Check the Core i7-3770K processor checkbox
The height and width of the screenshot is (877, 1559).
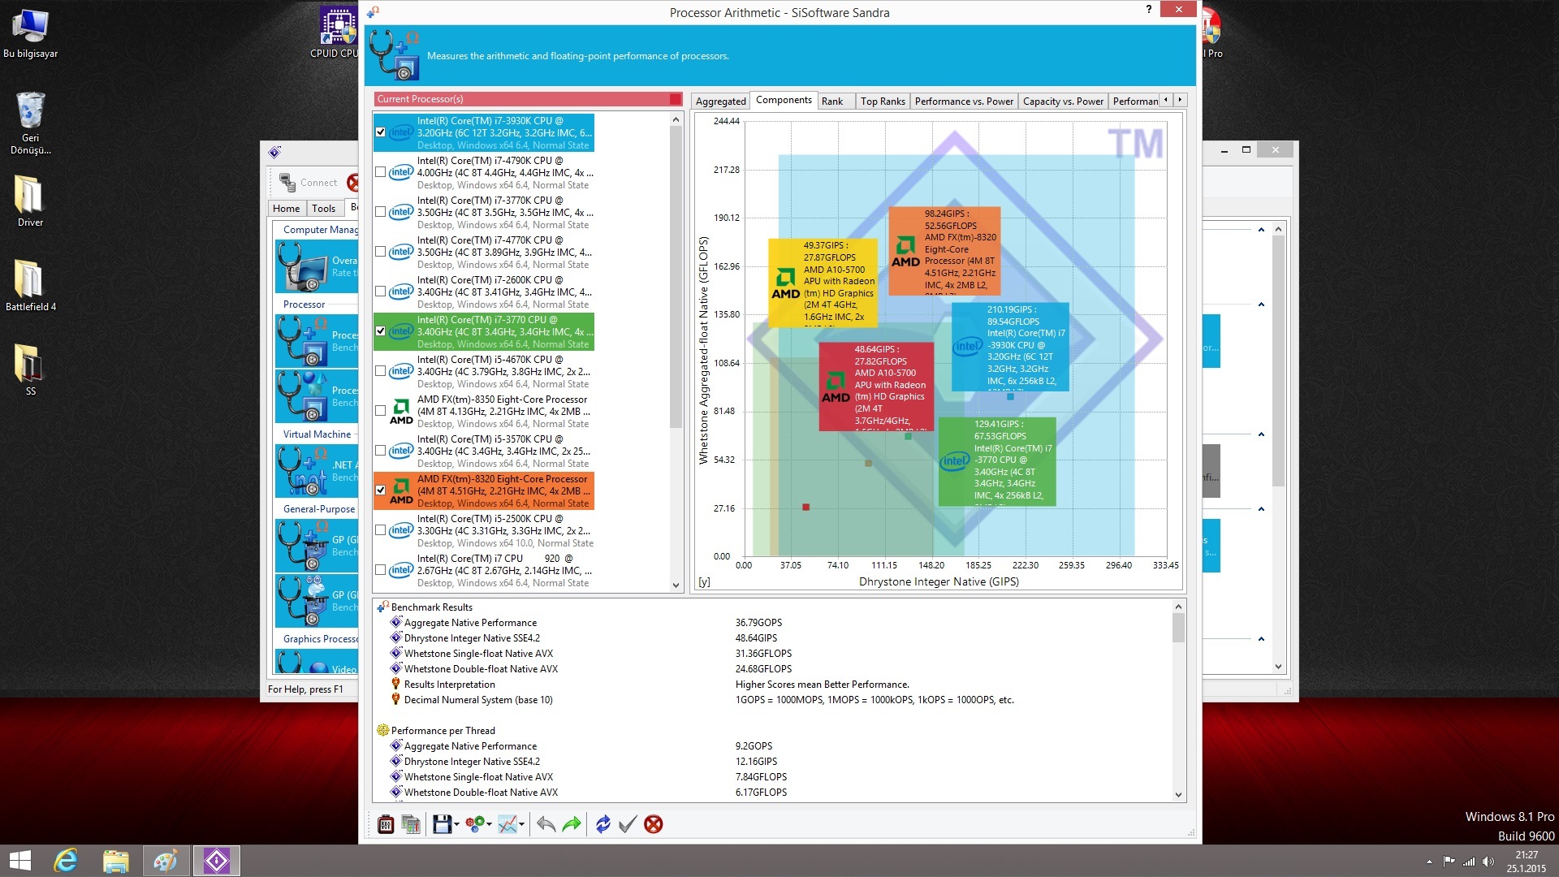380,212
